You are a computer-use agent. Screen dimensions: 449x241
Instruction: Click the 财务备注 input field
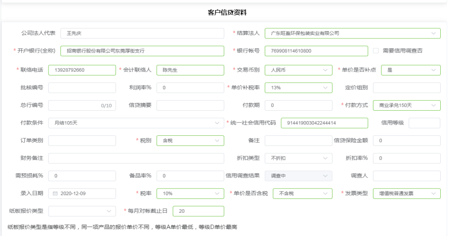click(136, 158)
